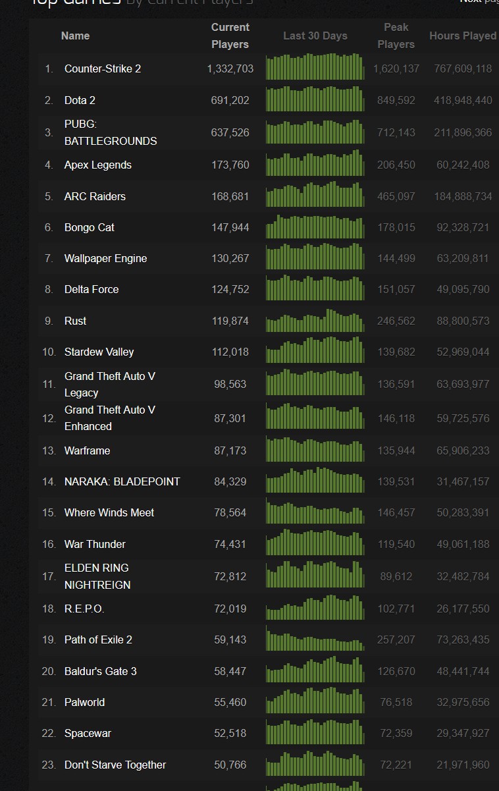The image size is (499, 791).
Task: Open the Rust game link
Action: click(76, 321)
